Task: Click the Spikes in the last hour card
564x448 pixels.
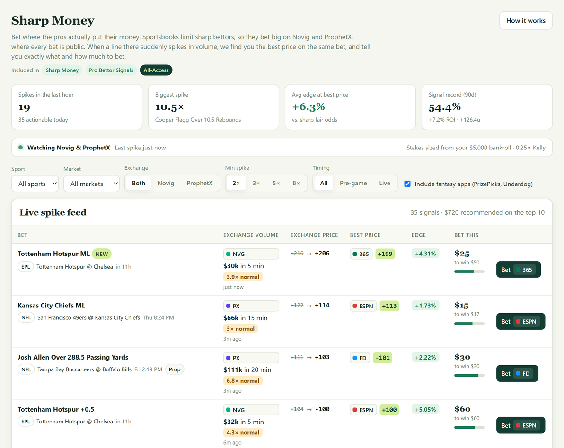Action: point(77,107)
